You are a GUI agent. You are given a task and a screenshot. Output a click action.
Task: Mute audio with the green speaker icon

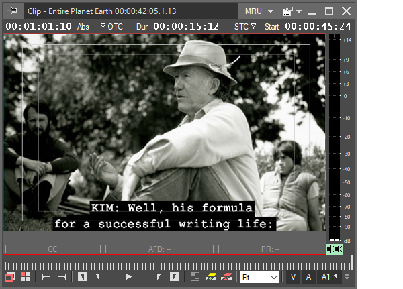click(x=334, y=249)
